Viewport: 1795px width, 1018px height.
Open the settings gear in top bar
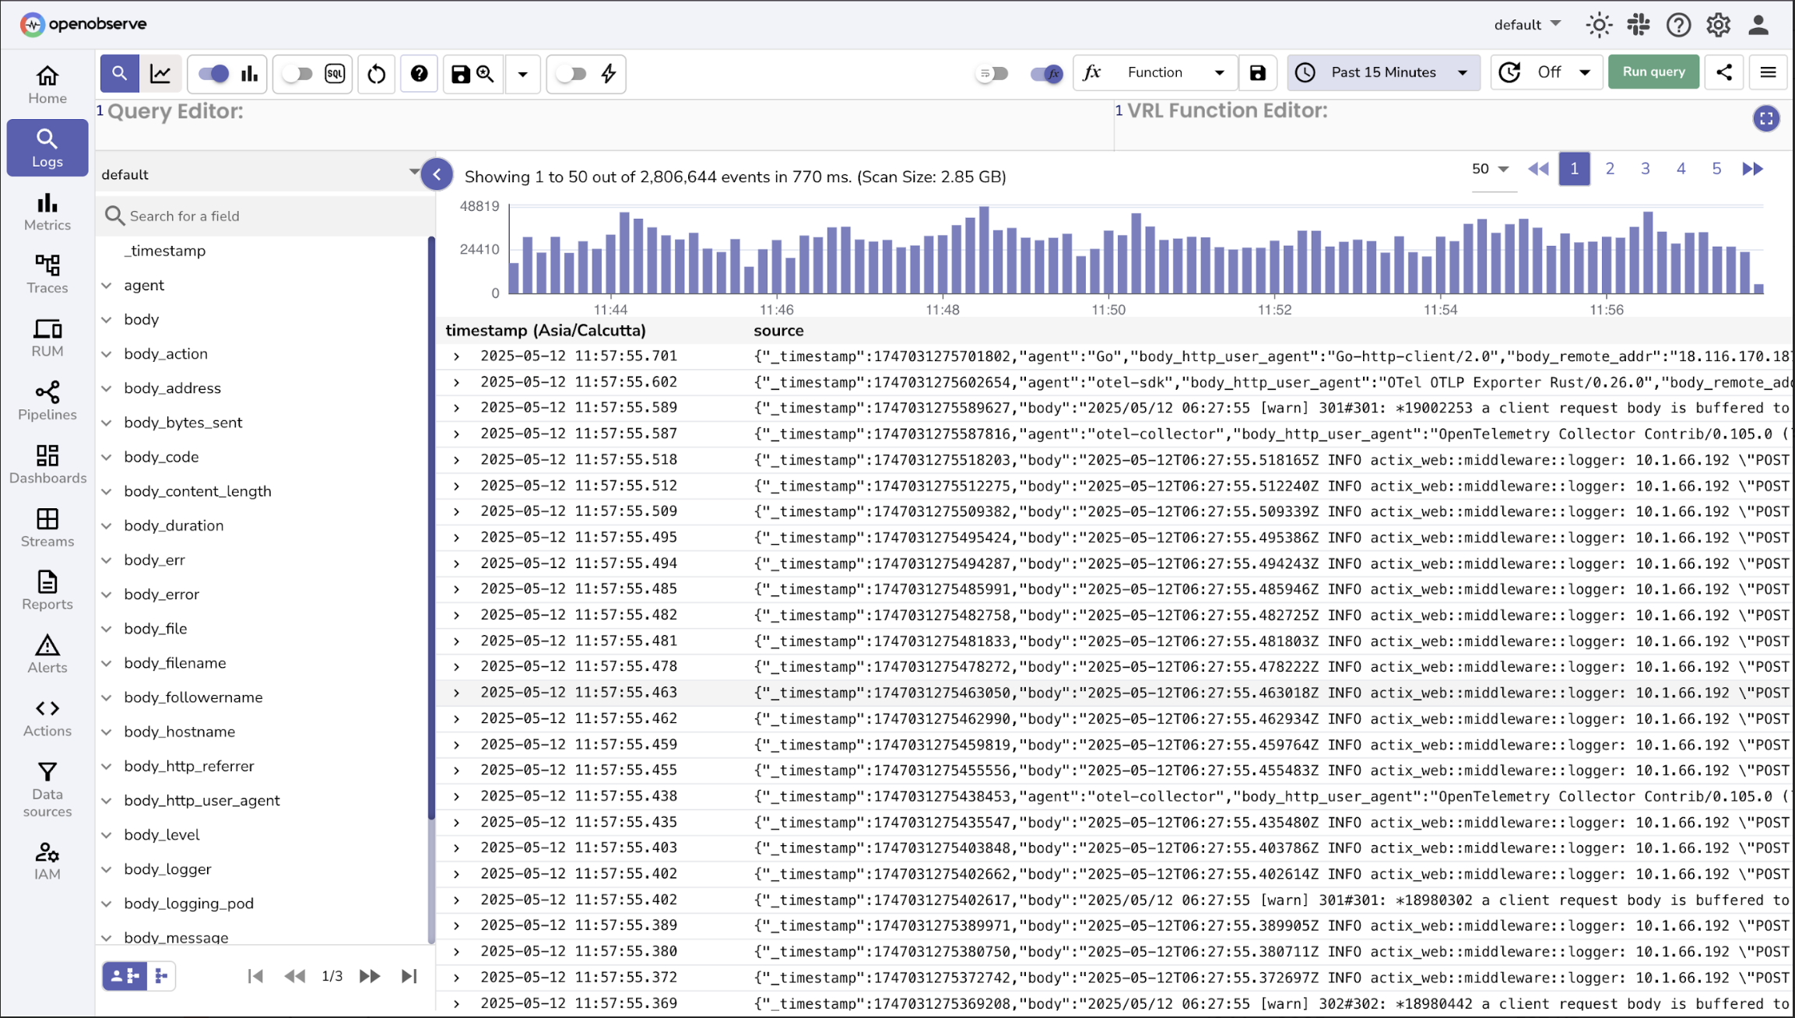tap(1718, 24)
